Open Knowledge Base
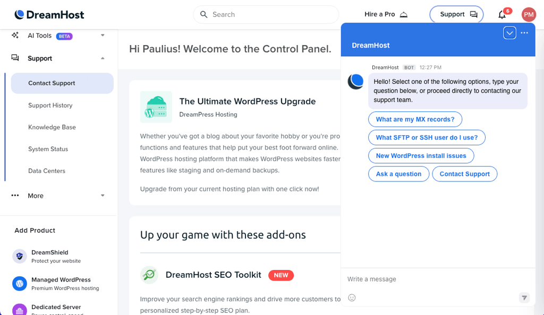Viewport: 544px width, 315px height. 52,127
